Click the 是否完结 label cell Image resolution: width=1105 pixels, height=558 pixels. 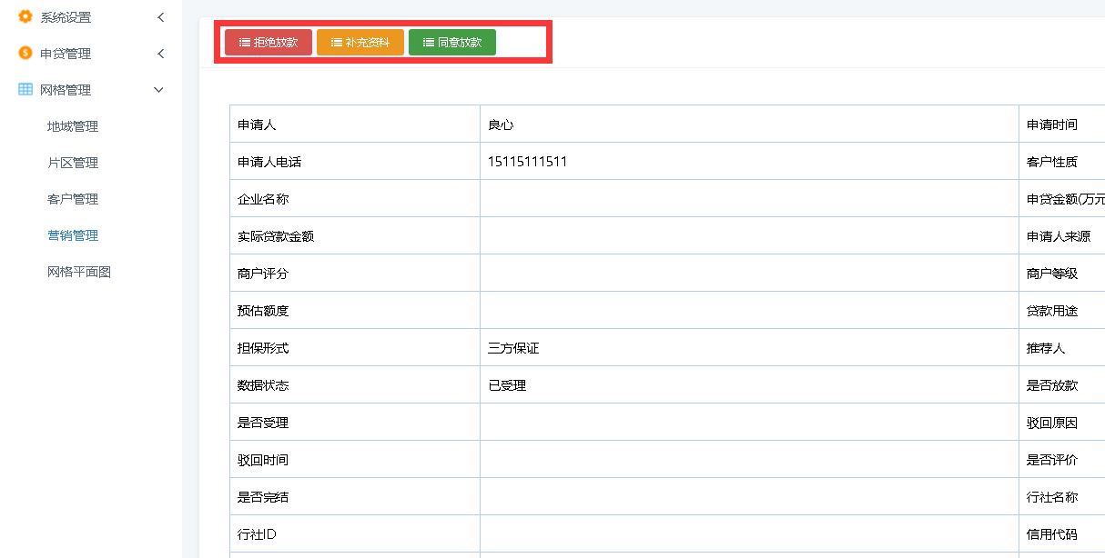[355, 496]
